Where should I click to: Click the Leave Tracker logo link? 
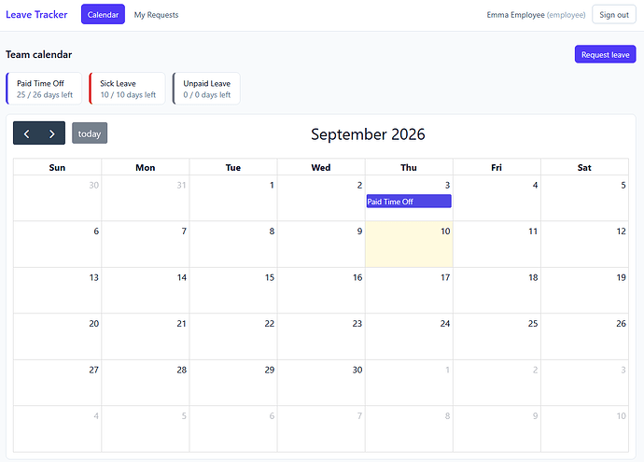click(x=36, y=15)
